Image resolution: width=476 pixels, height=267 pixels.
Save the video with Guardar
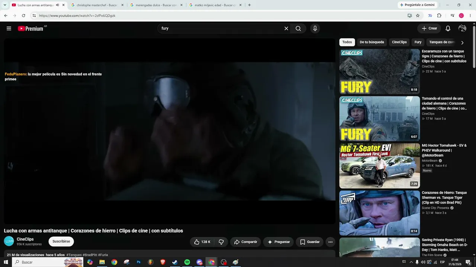310,242
